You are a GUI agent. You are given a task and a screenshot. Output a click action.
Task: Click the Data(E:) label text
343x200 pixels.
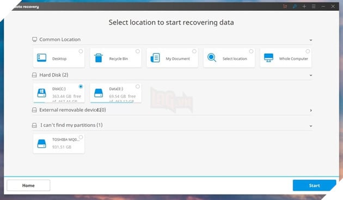[116, 89]
